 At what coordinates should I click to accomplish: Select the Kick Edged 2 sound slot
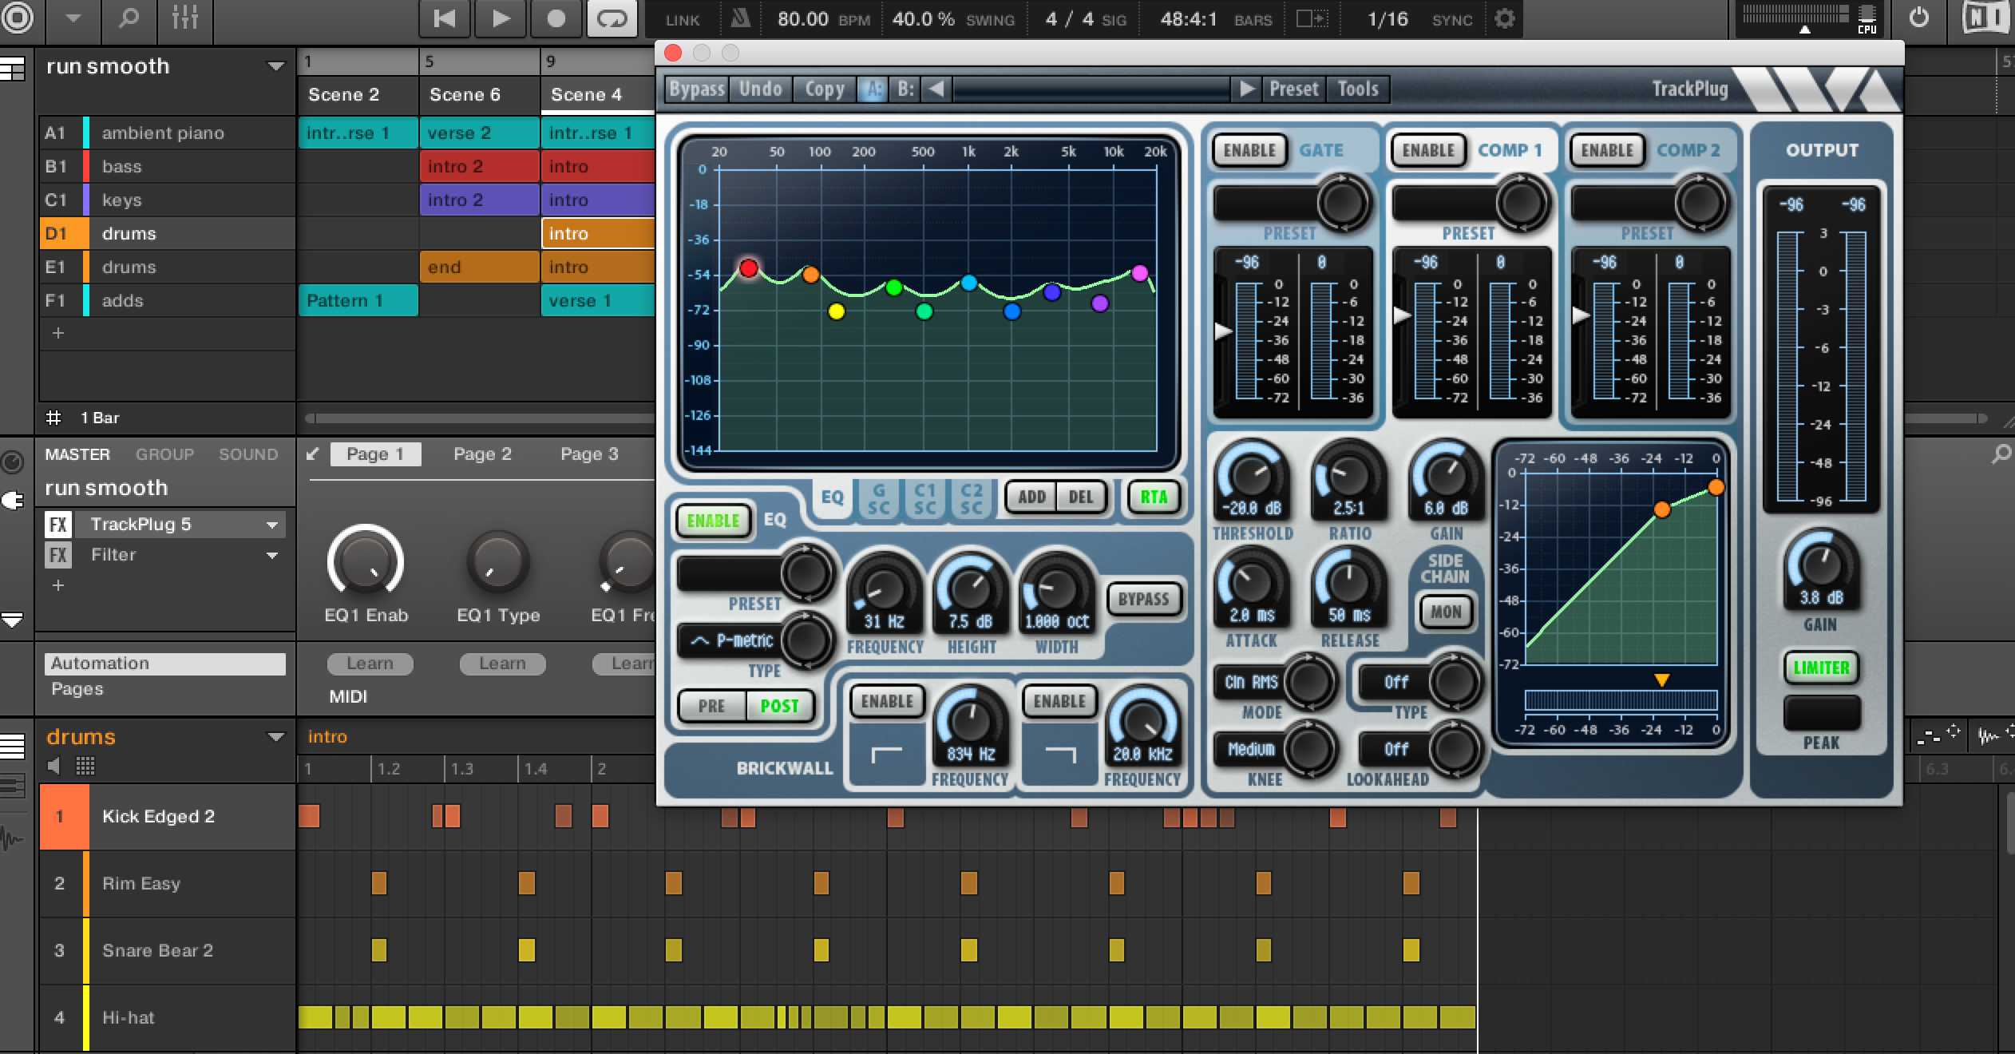[x=158, y=816]
